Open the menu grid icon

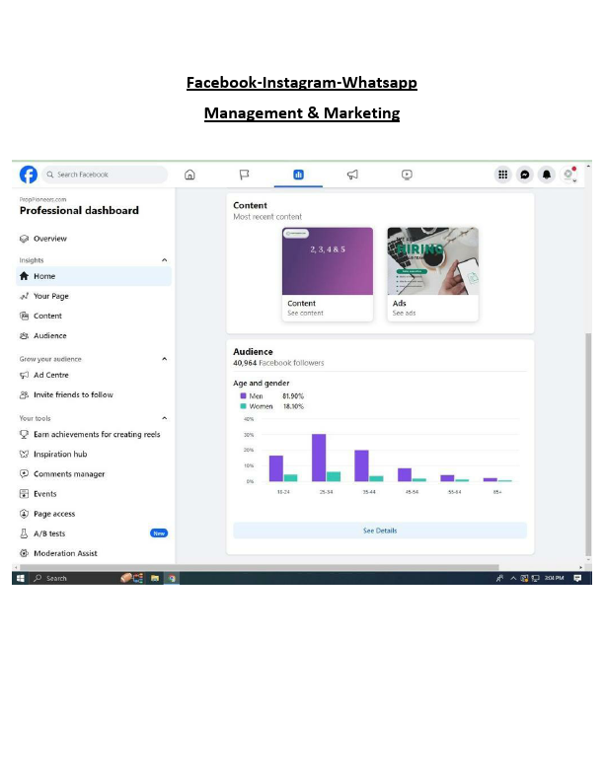[x=502, y=175]
